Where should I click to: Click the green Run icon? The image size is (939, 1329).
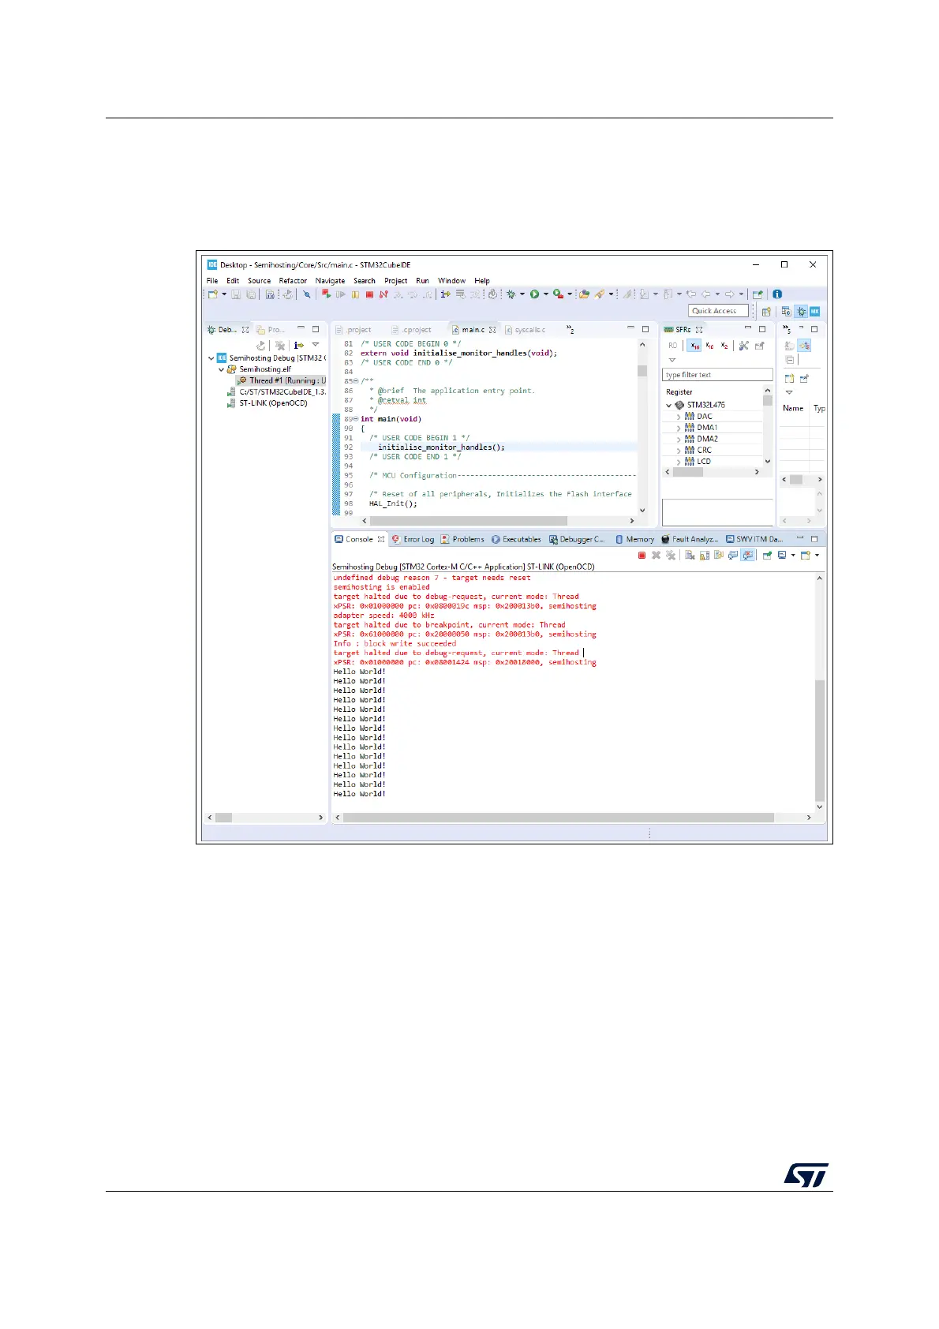tap(534, 294)
